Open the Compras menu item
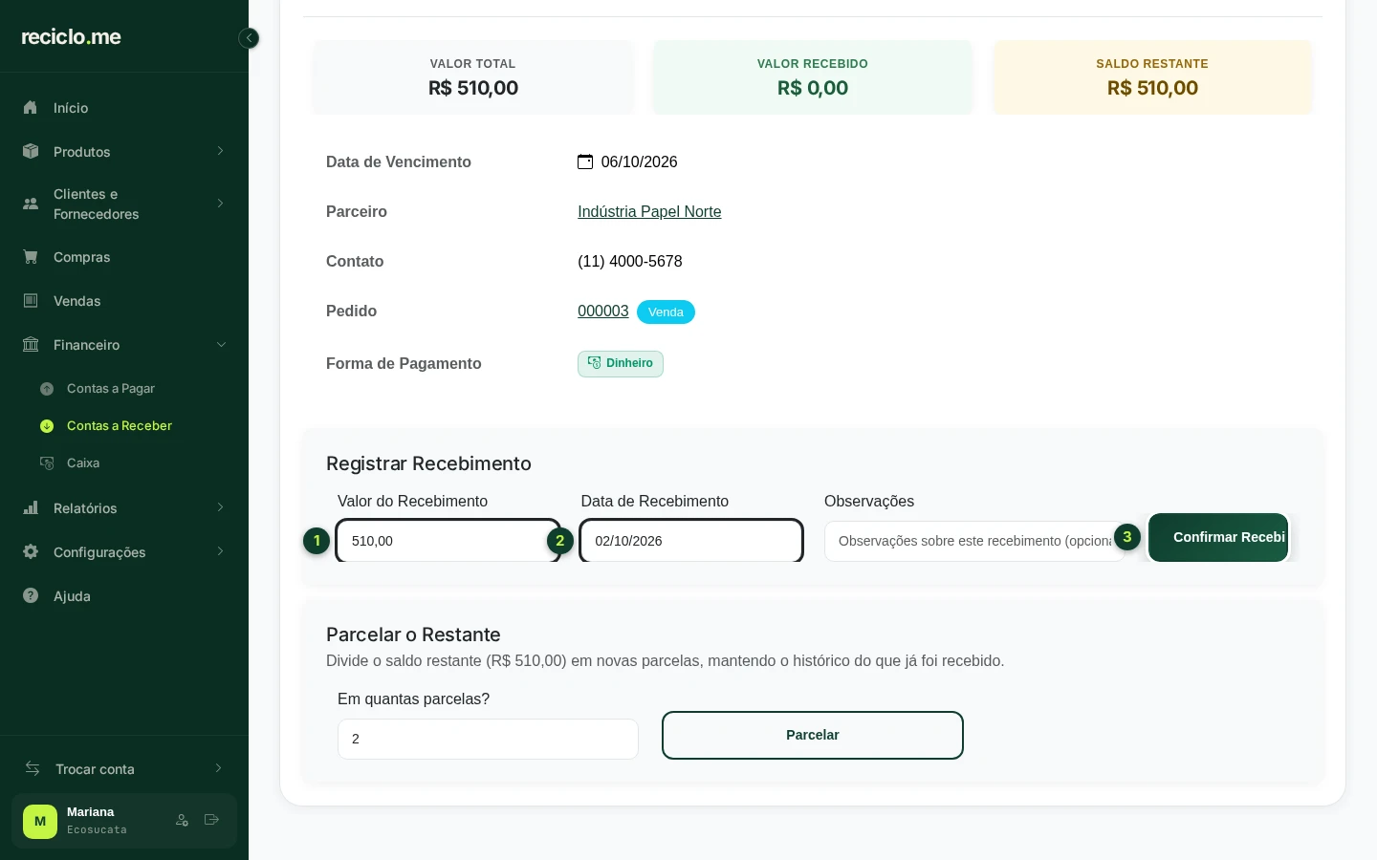The height and width of the screenshot is (860, 1377). click(124, 257)
